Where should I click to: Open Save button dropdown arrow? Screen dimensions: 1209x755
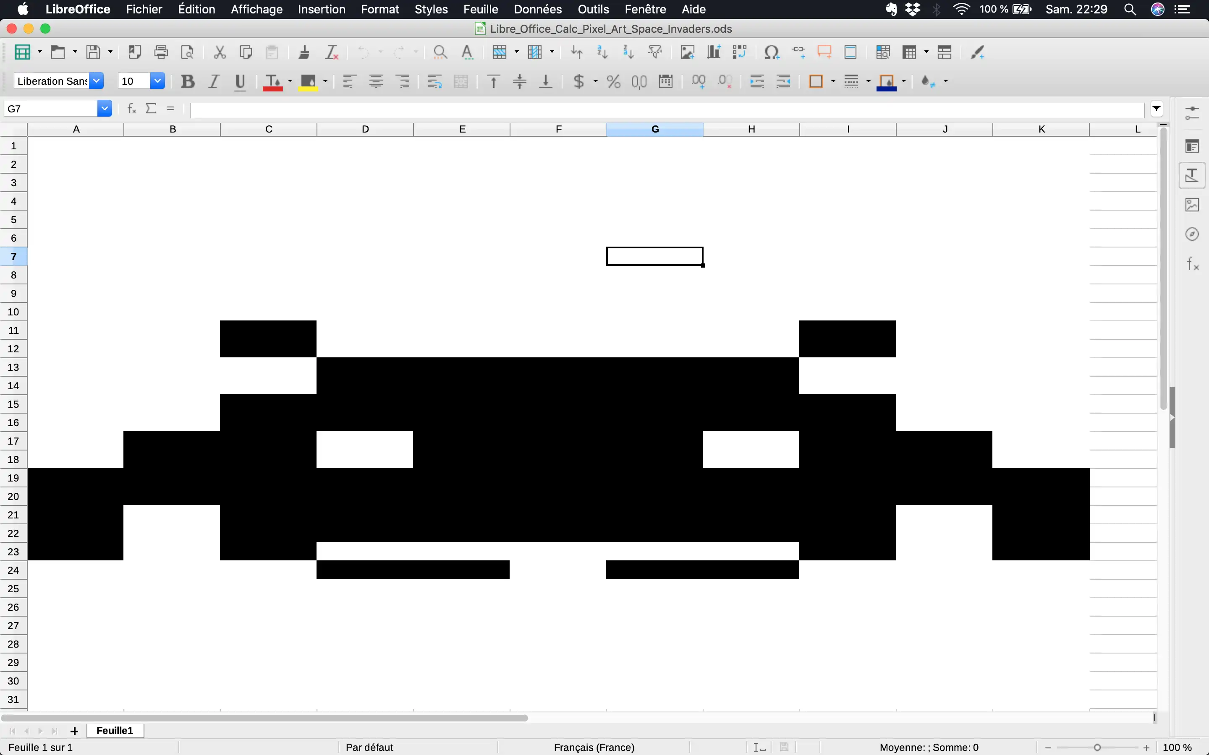pyautogui.click(x=110, y=52)
